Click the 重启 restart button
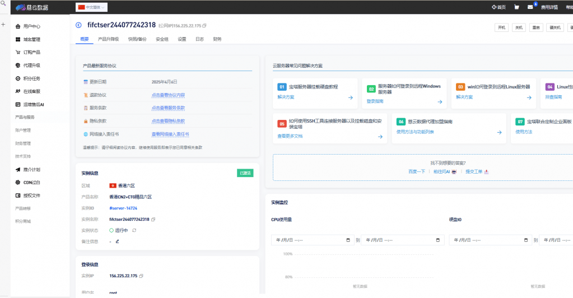The width and height of the screenshot is (573, 298). pos(536,27)
